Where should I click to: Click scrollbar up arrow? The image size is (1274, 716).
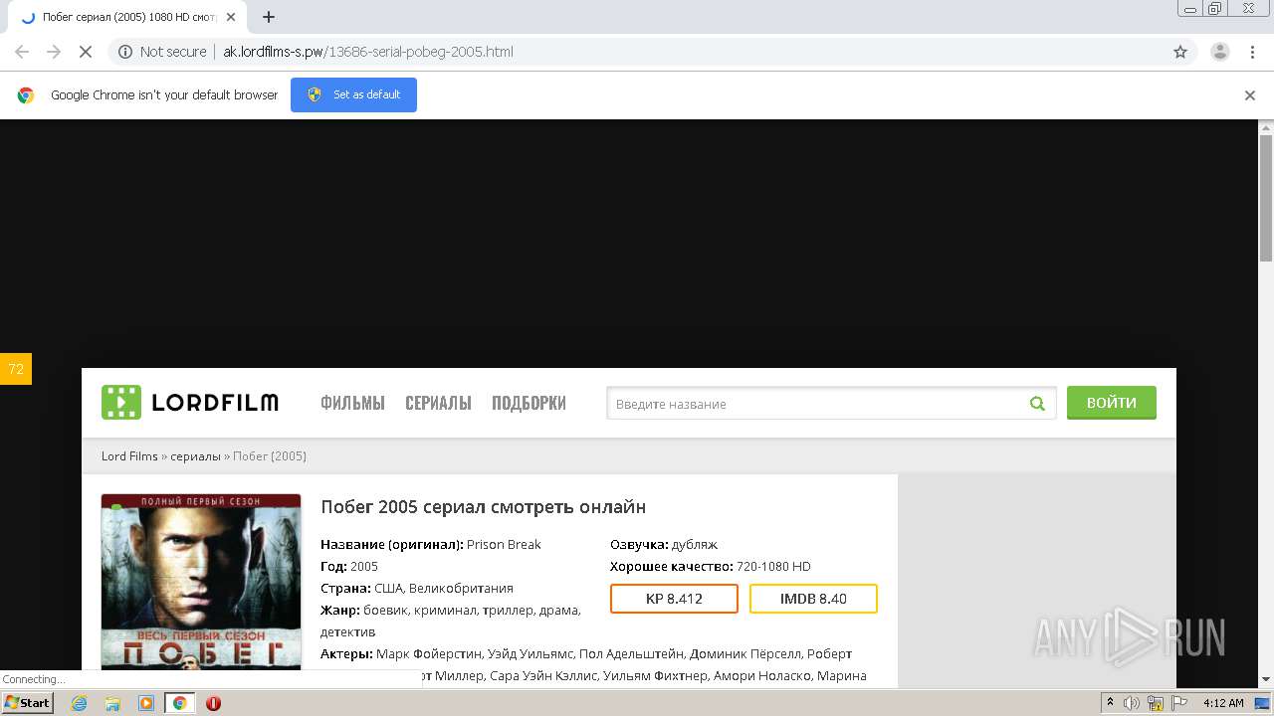1266,126
